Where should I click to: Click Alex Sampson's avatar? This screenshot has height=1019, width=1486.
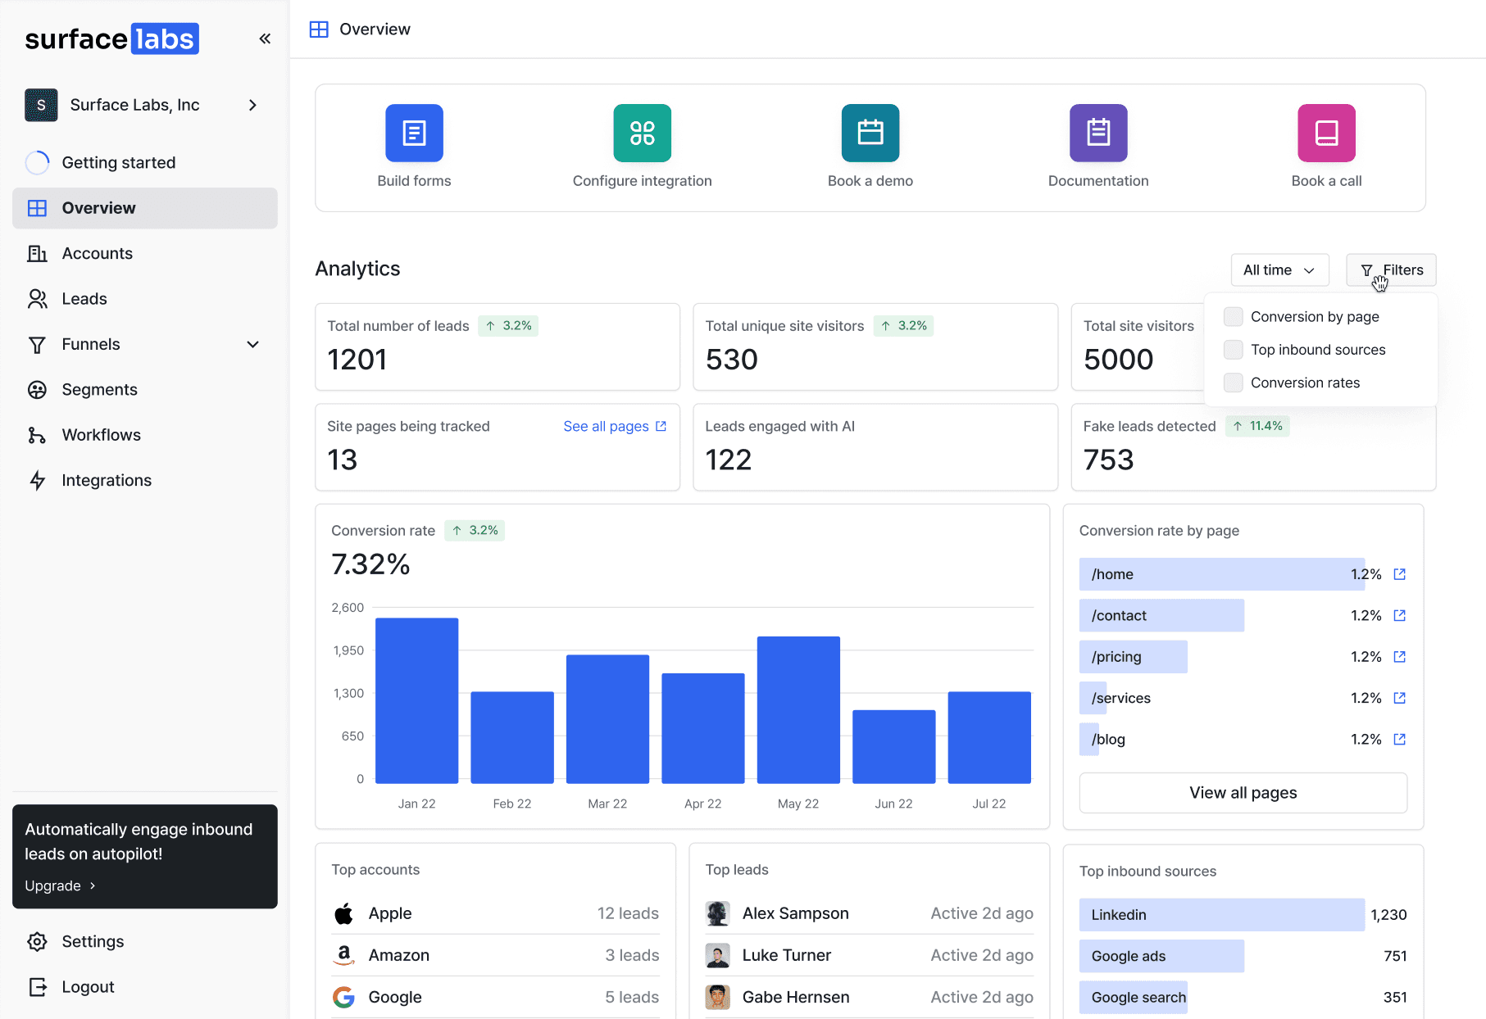pos(718,913)
